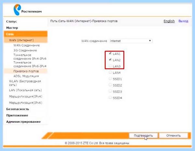Go to WAN Соединение page
Screen dimensions: 195x151
point(27,45)
